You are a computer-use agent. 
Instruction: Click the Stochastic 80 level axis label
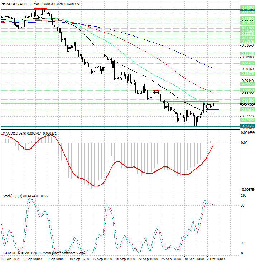point(242,205)
